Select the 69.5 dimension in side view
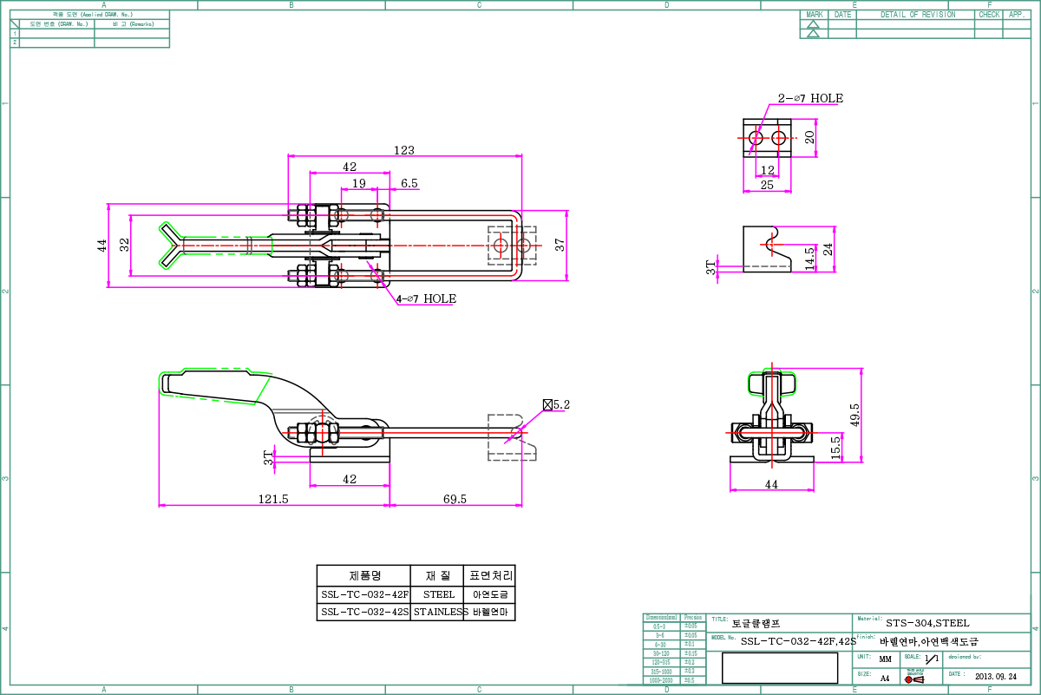Image resolution: width=1041 pixels, height=695 pixels. pyautogui.click(x=455, y=499)
